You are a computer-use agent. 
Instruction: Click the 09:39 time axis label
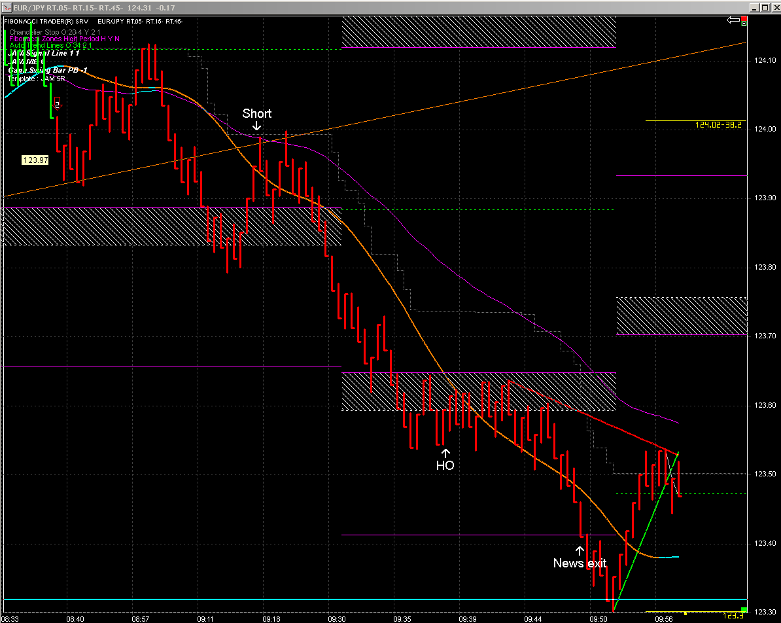(x=467, y=619)
